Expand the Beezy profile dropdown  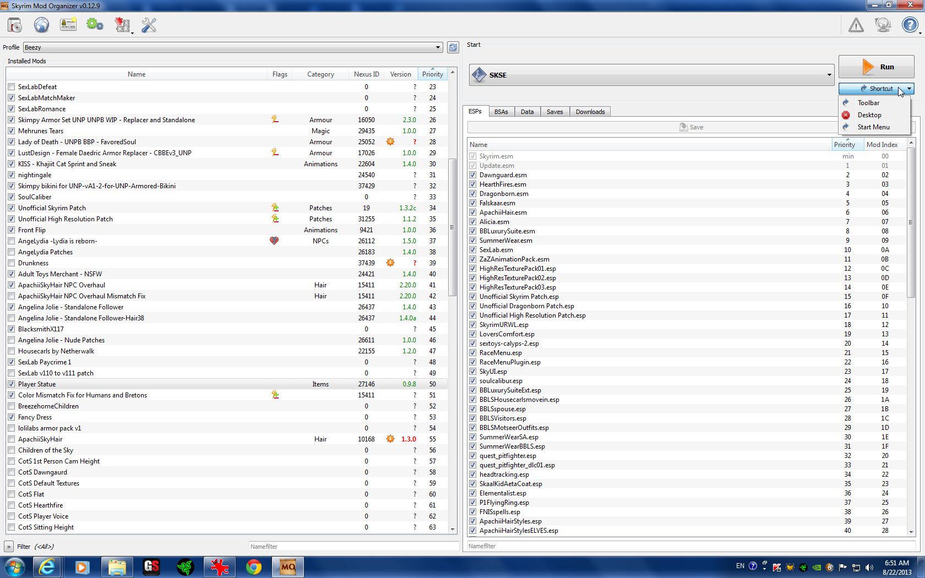point(438,47)
